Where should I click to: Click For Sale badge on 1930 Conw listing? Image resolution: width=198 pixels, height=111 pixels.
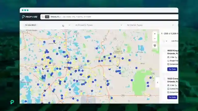(x=172, y=97)
